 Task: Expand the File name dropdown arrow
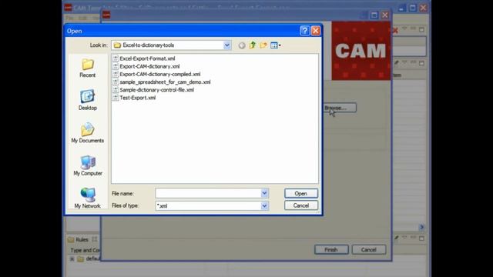[x=264, y=193]
